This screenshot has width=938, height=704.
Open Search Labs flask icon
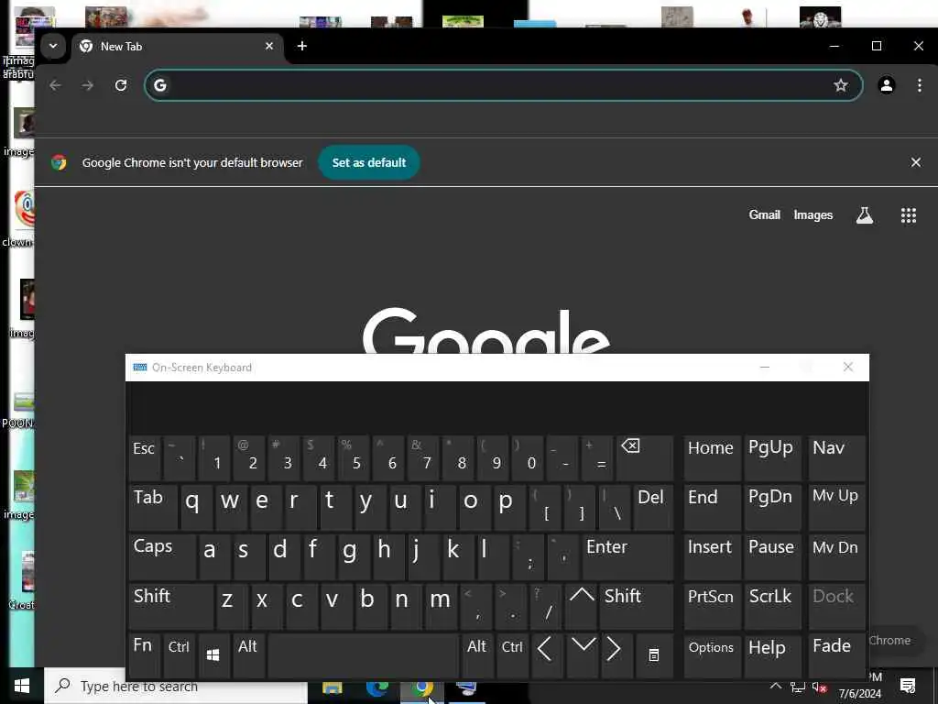click(864, 215)
